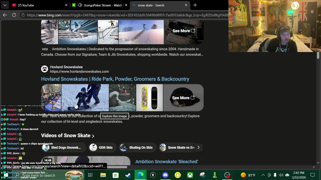Focus the Bing URL address field
This screenshot has height=180, width=321.
pos(128,15)
